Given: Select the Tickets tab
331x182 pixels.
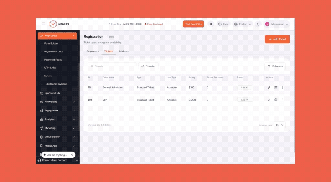Looking at the screenshot, I should coord(109,51).
